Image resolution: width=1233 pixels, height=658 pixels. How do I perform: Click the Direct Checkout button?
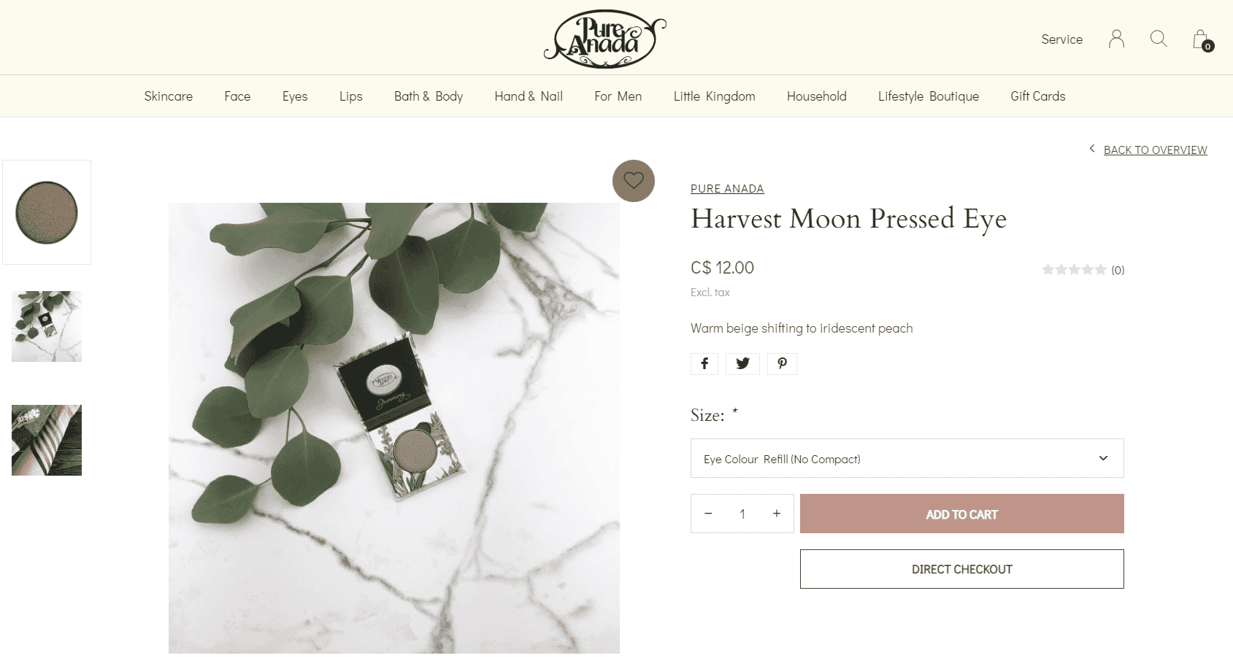tap(961, 569)
